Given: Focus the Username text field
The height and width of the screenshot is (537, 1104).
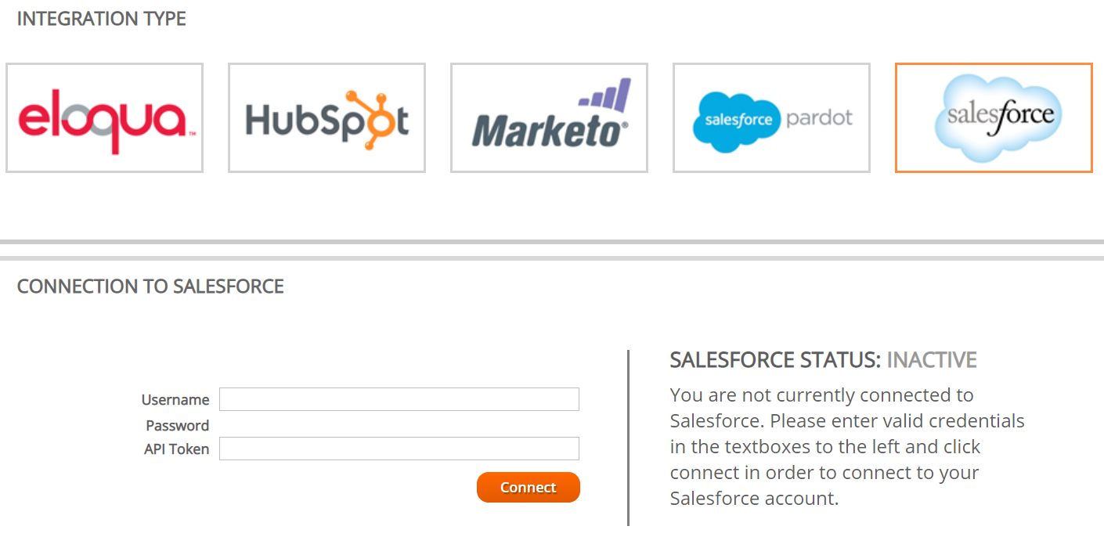Looking at the screenshot, I should click(x=399, y=399).
